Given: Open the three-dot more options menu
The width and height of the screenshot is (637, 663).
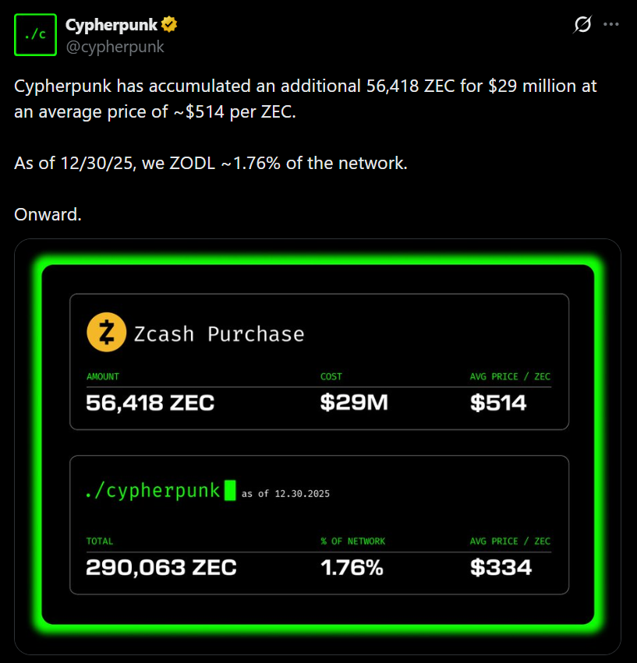Looking at the screenshot, I should point(611,24).
